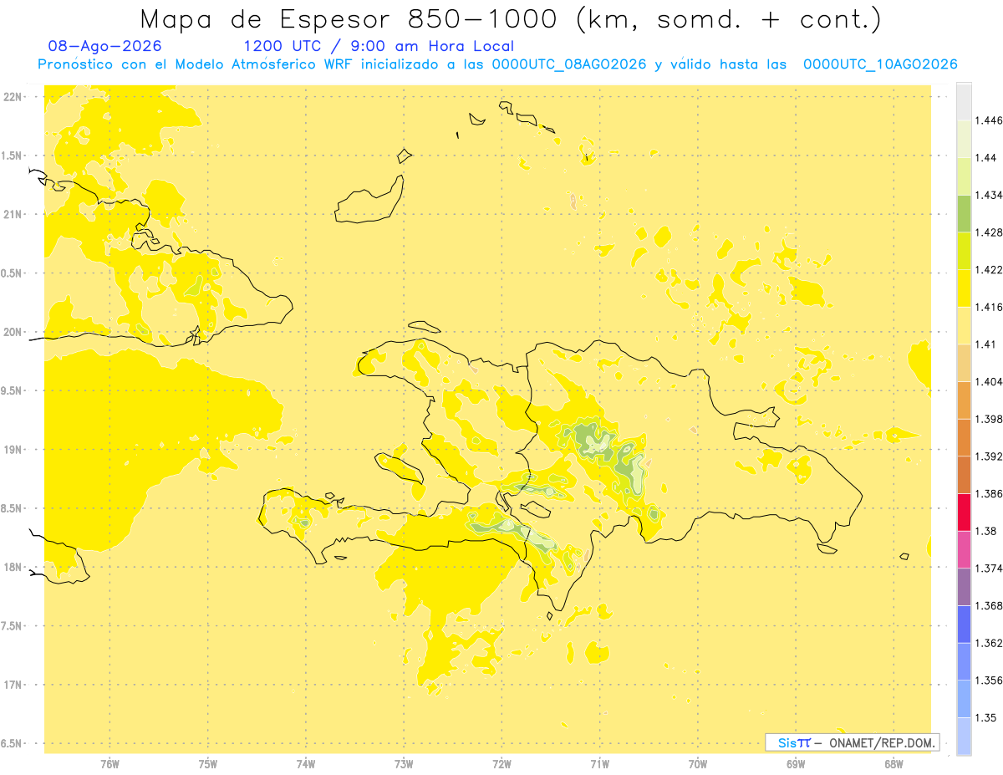Click the latitude axis label '22N'
The image size is (1003, 775).
tap(13, 97)
